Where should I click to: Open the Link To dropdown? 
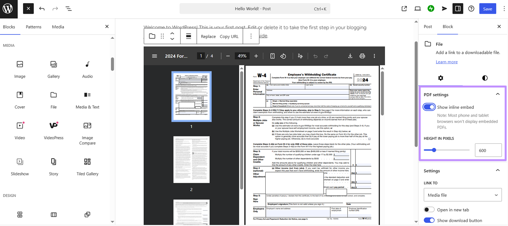(463, 194)
